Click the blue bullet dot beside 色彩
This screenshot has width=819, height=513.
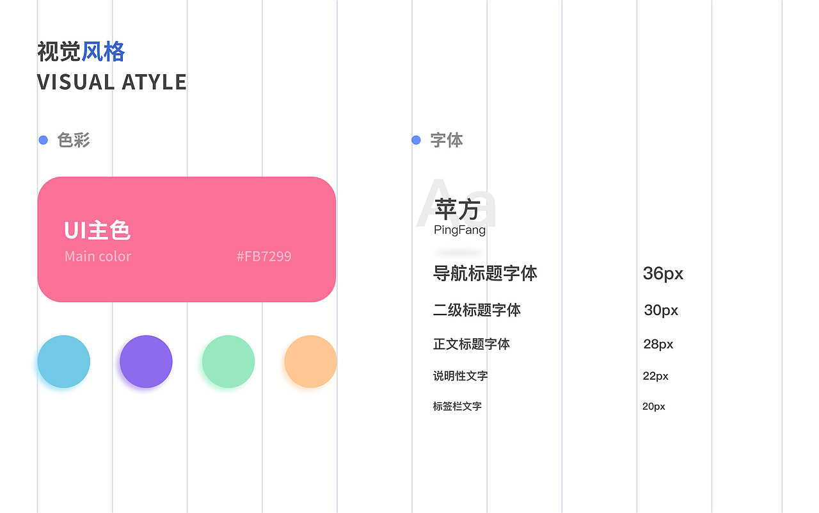point(42,139)
